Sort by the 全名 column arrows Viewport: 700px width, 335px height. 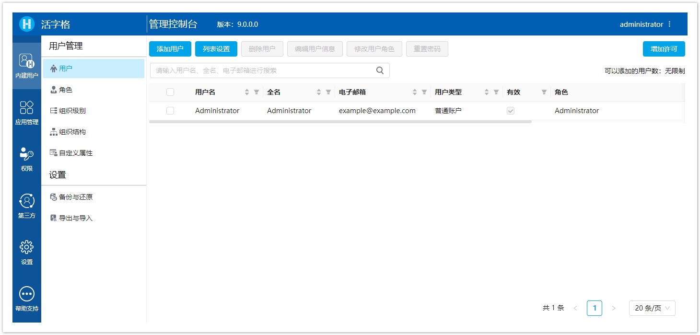(x=319, y=92)
